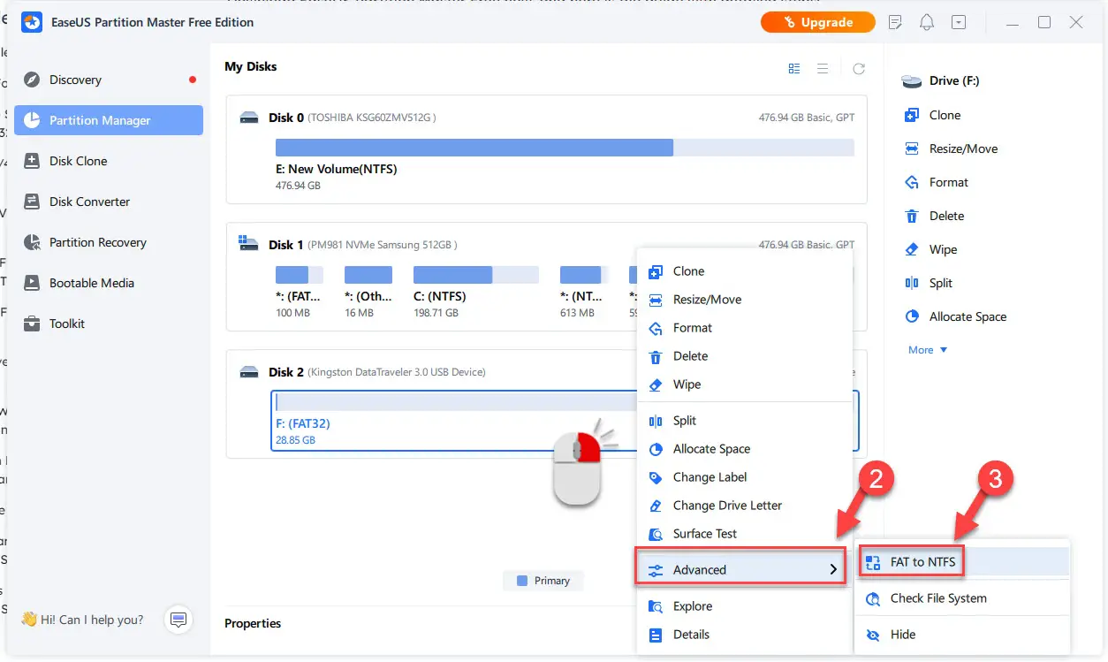Select Allocate Space in the context menu

pos(744,449)
